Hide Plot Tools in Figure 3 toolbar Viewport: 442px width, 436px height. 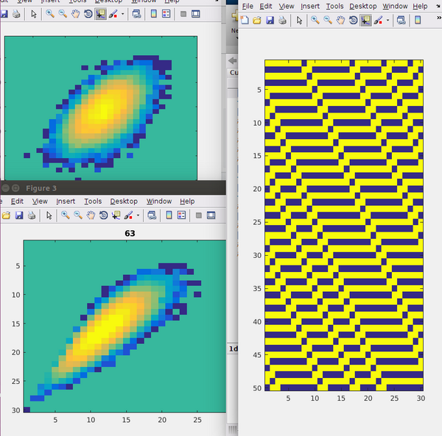coord(199,215)
